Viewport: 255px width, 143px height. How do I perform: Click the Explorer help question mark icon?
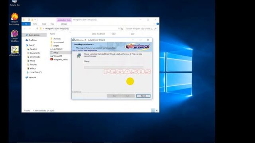click(x=158, y=24)
